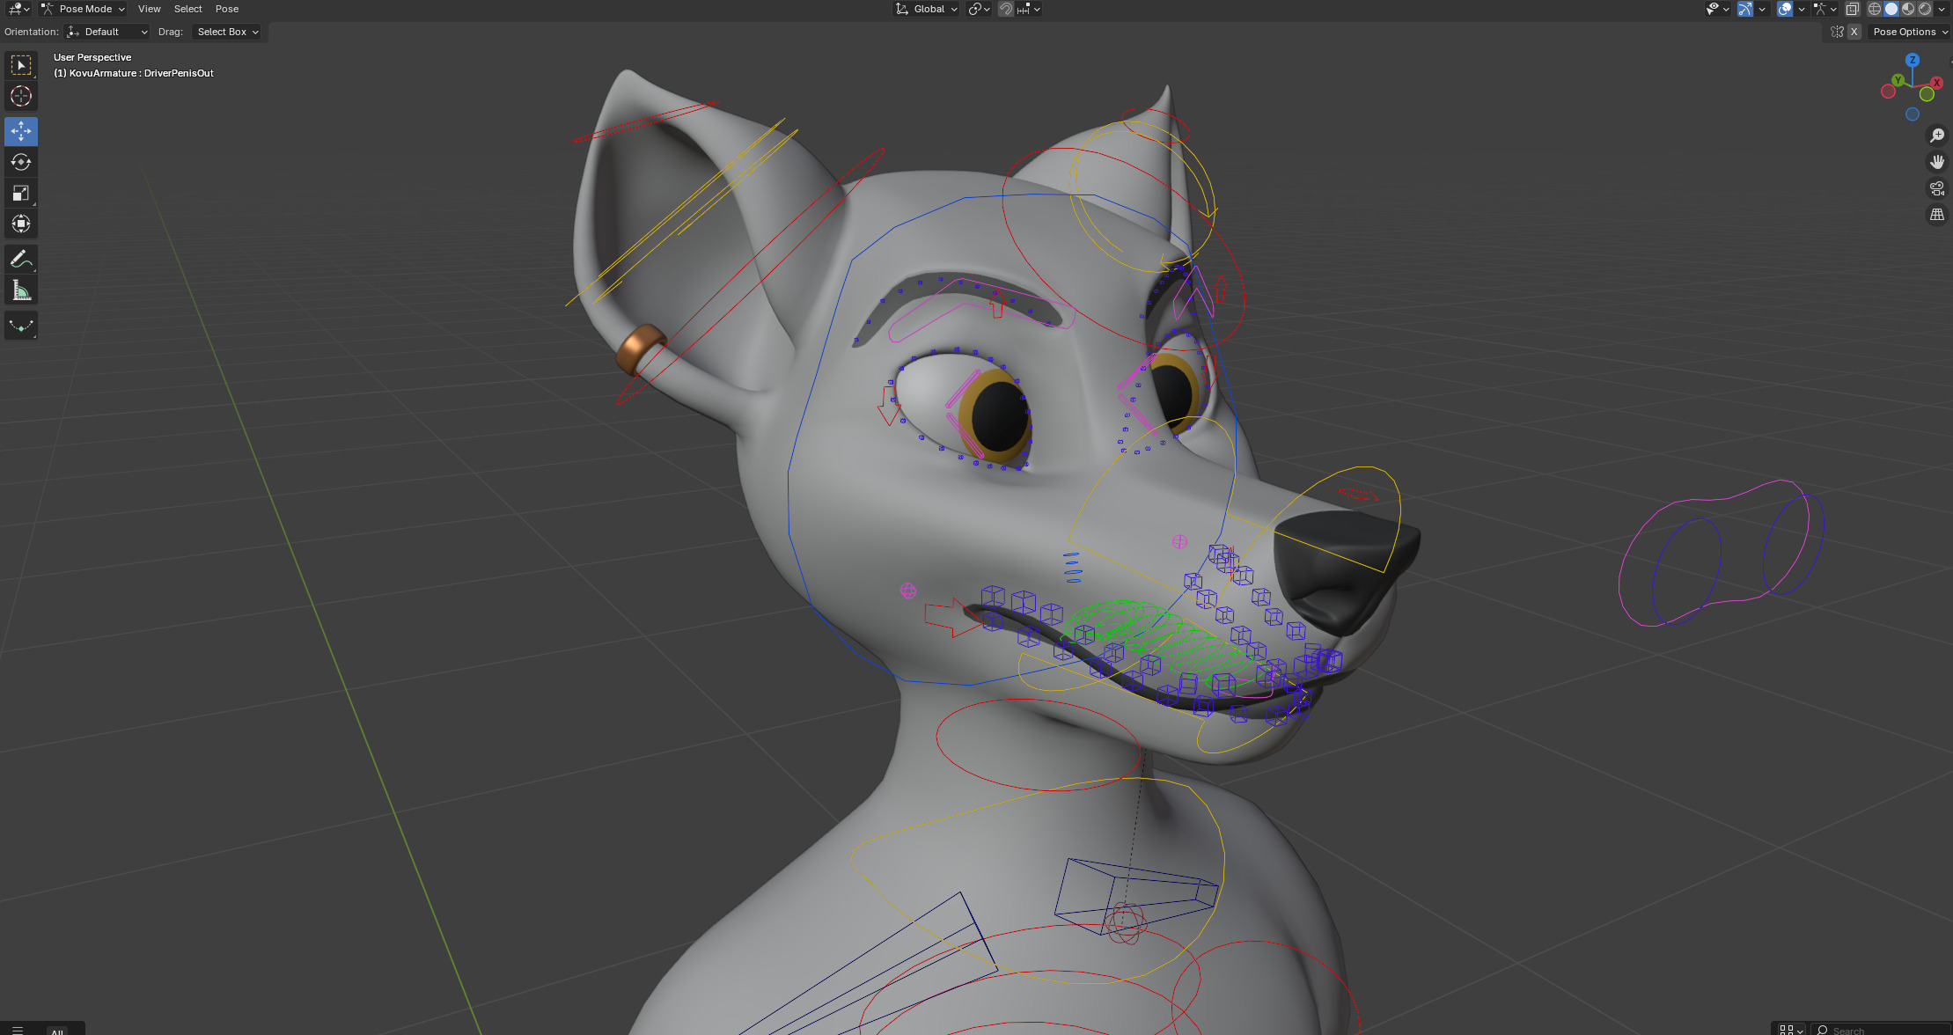Open the editor type menu
The width and height of the screenshot is (1953, 1035).
point(18,9)
